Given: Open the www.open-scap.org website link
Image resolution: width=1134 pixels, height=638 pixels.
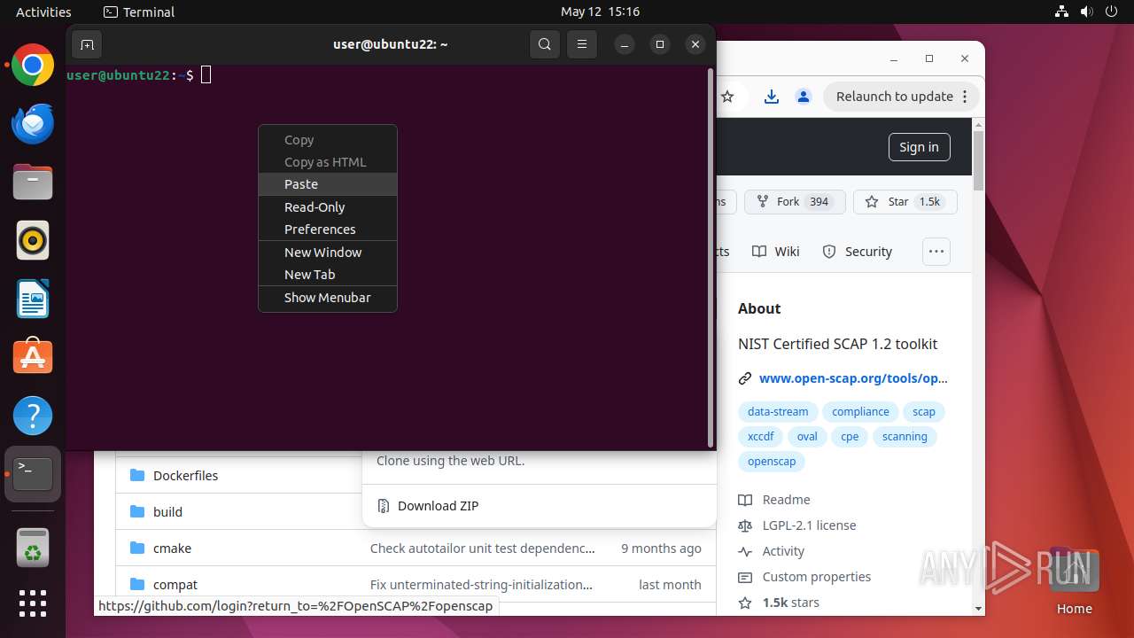Looking at the screenshot, I should [x=853, y=378].
